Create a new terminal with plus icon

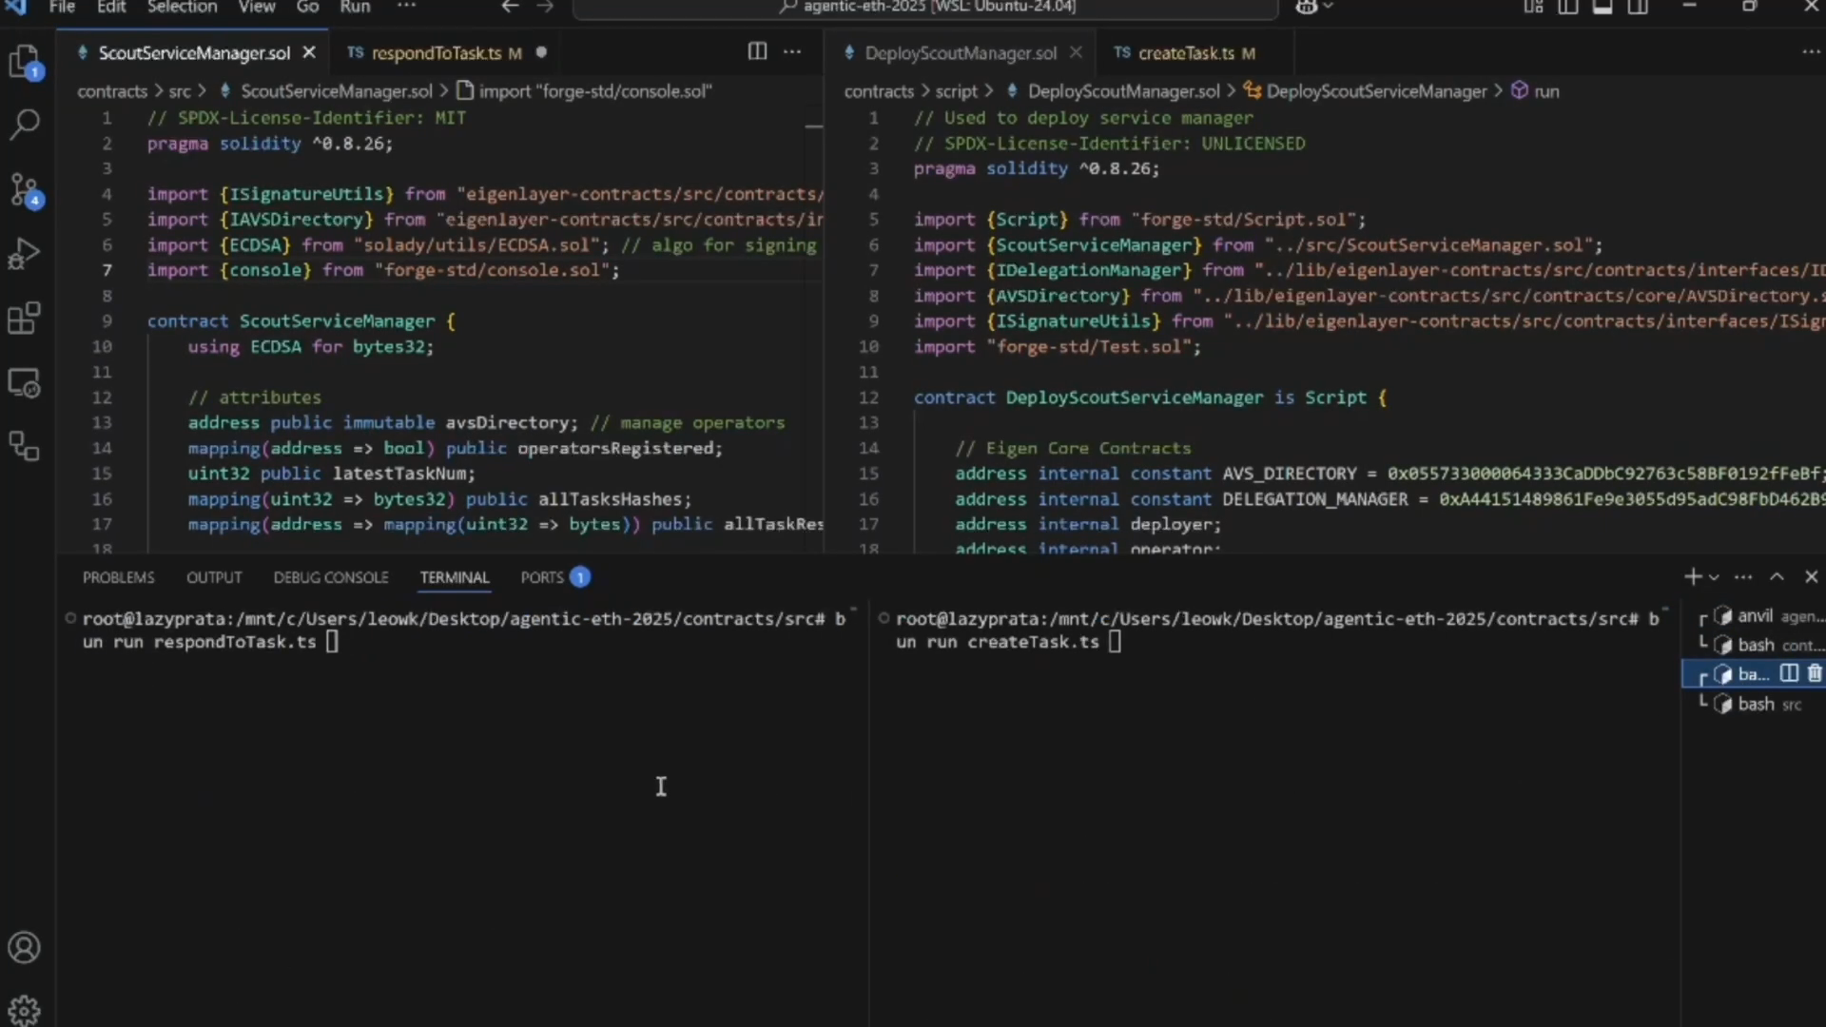pyautogui.click(x=1692, y=576)
